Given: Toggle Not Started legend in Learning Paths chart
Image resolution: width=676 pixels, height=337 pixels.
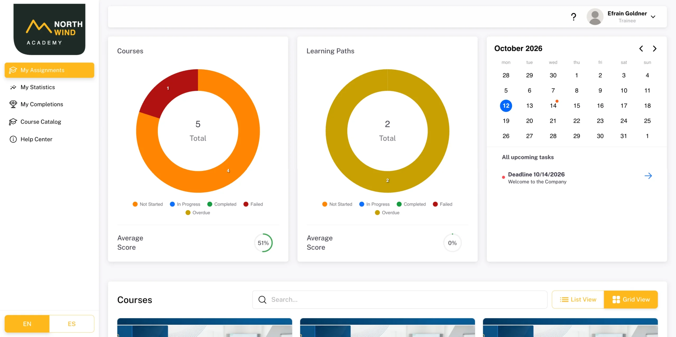Looking at the screenshot, I should 337,204.
